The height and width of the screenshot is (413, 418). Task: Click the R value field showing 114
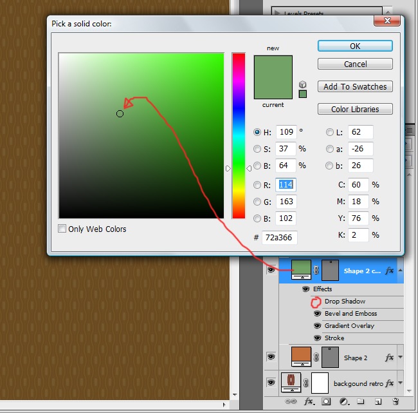[x=286, y=185]
